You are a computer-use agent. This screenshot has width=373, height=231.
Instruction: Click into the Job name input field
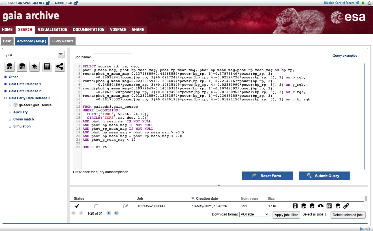(x=112, y=57)
